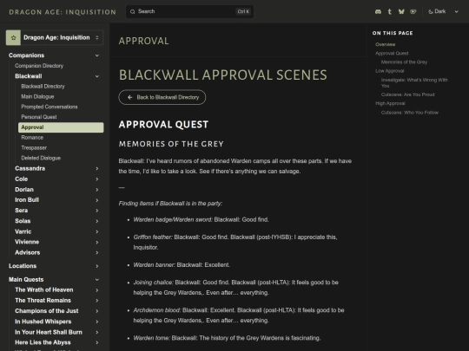469x351 pixels.
Task: Select the highlighted Approval sidebar item
Action: tap(61, 127)
